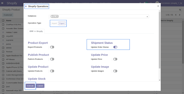Check the Cabinet with Doors row checkbox
Screen dimensions: 184x94
(3, 71)
